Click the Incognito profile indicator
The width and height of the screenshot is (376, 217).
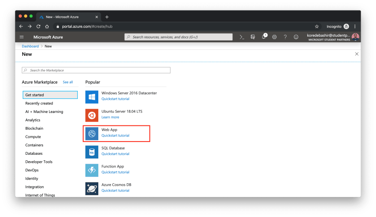[x=338, y=26]
